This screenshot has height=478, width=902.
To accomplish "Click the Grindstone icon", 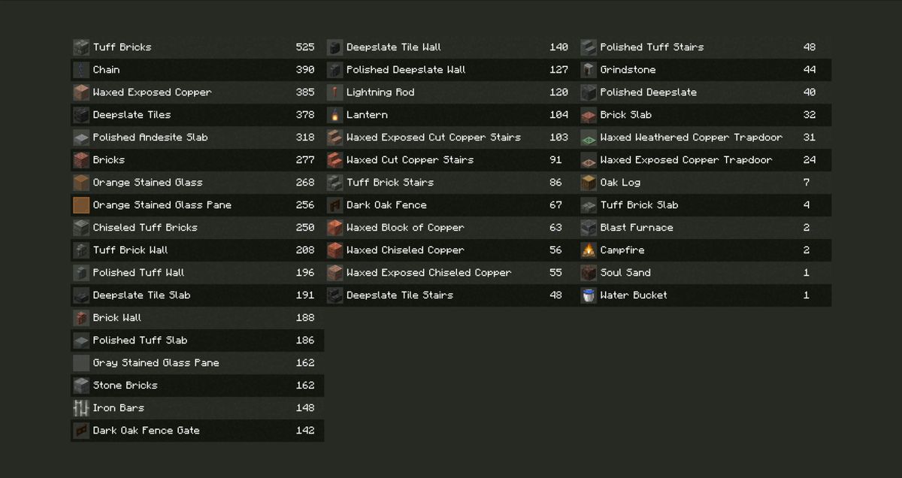I will 589,70.
